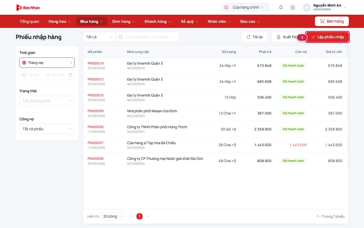The width and height of the screenshot is (364, 228).
Task: Change the 20 dòng rows-per-page dropdown
Action: point(112,216)
